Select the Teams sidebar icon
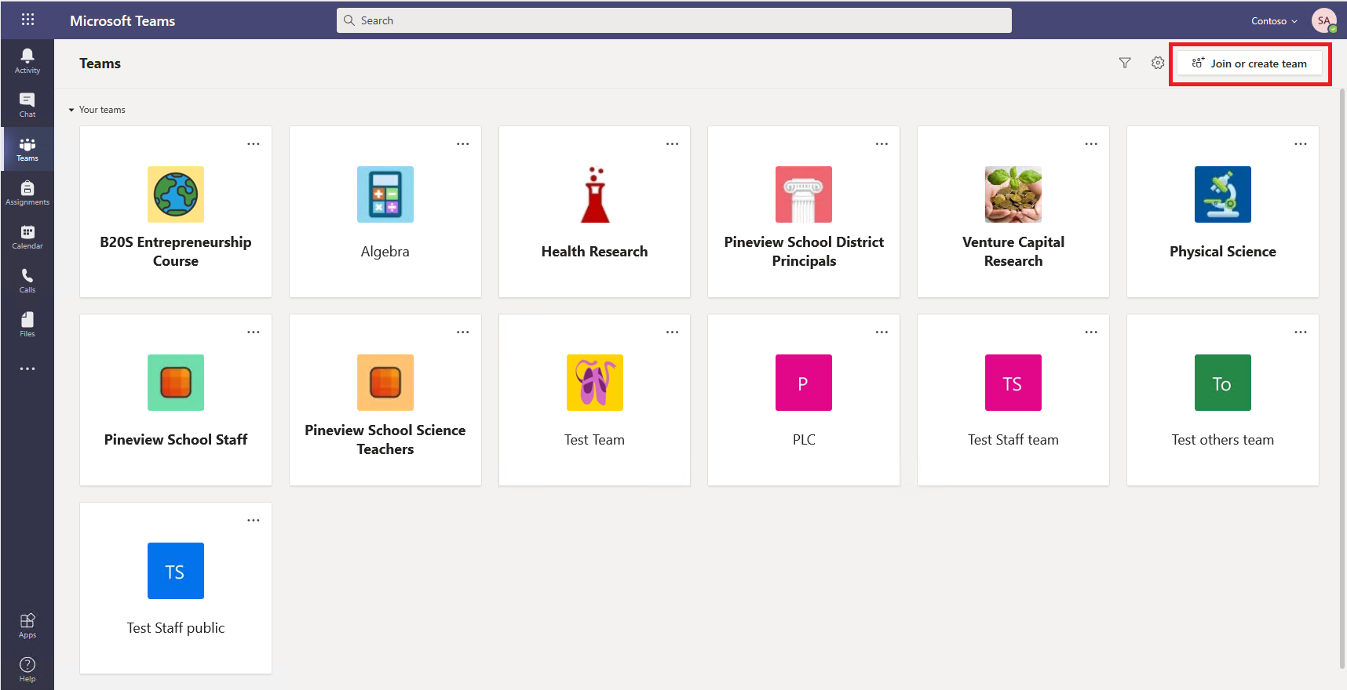Image resolution: width=1347 pixels, height=690 pixels. pyautogui.click(x=27, y=149)
